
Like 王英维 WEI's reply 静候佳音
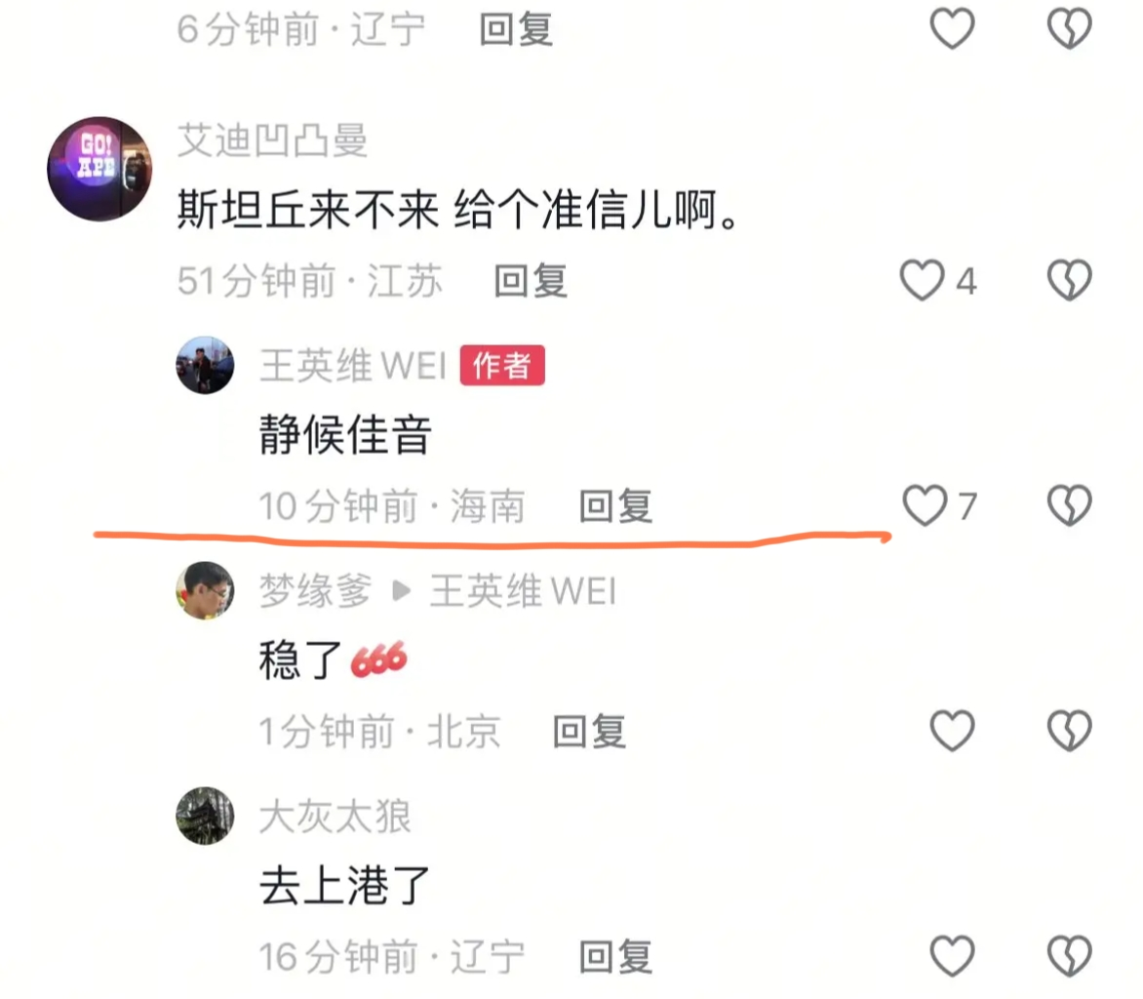(925, 505)
